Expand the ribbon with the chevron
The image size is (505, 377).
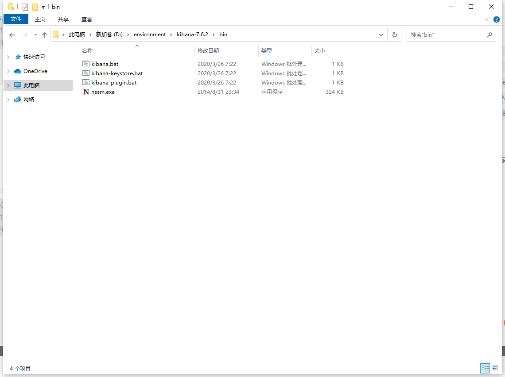click(487, 19)
